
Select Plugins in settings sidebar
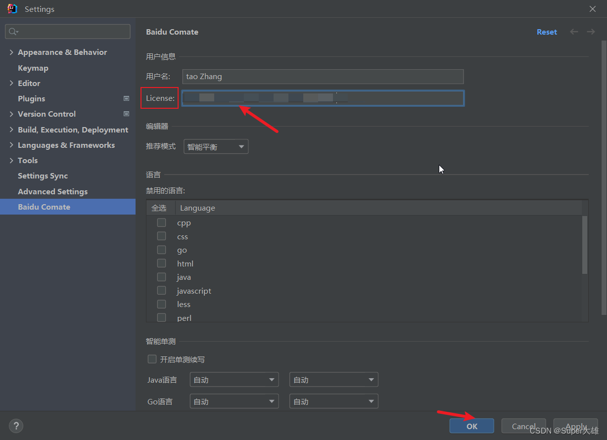(x=31, y=98)
